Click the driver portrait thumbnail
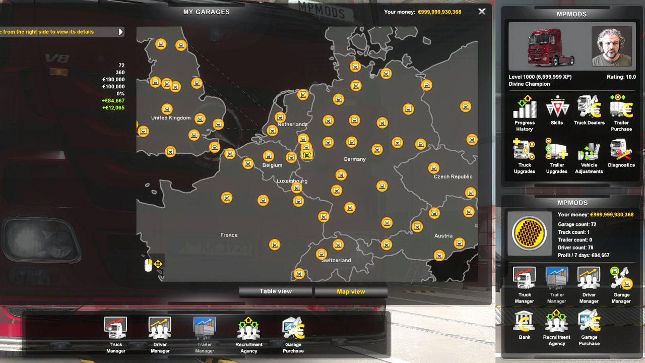This screenshot has width=645, height=363. pos(612,46)
